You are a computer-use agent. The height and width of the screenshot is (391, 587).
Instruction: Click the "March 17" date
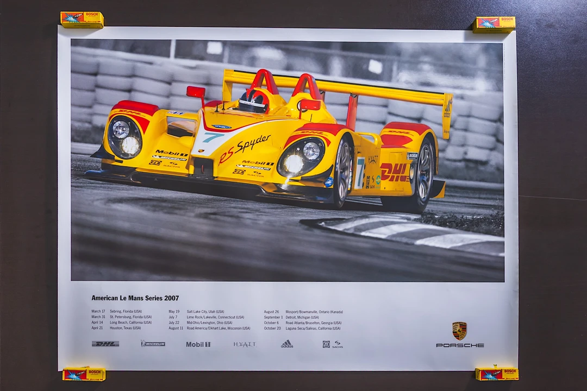coord(98,311)
